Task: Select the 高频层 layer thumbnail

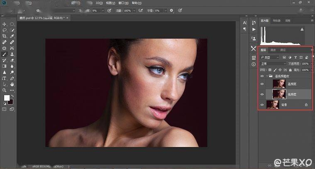Action: 279,84
